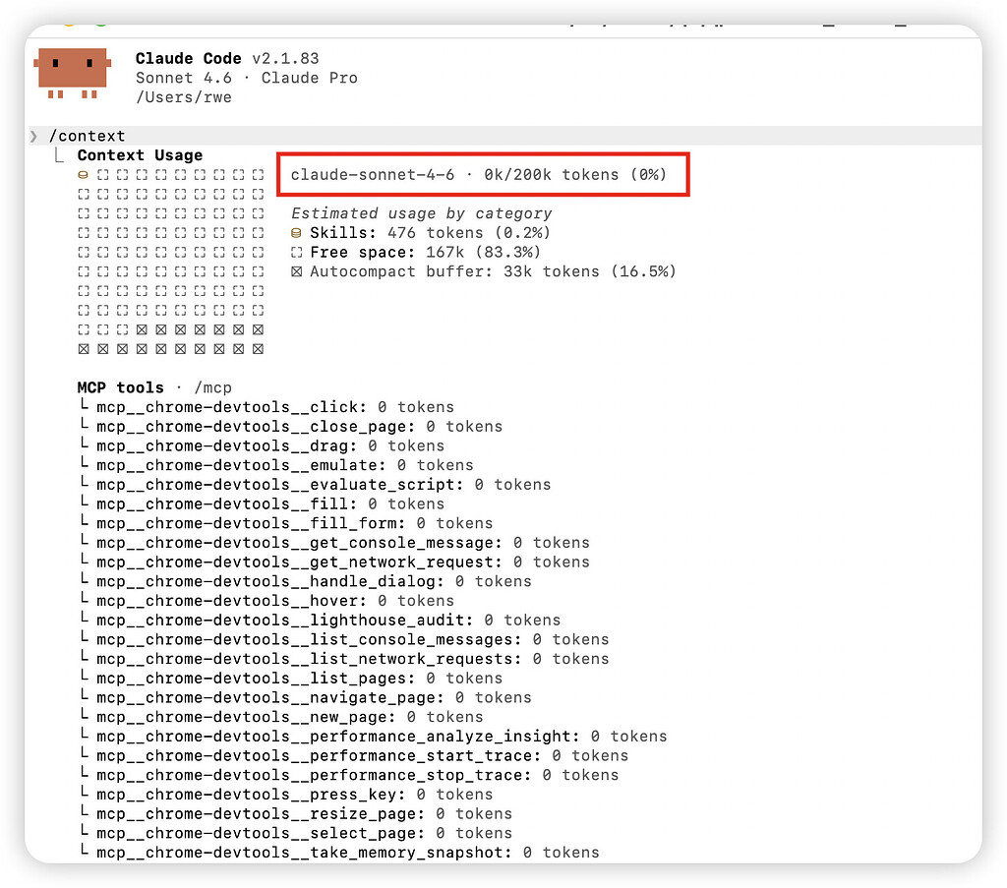Select the chrome-devtools__list_pages row

291,678
